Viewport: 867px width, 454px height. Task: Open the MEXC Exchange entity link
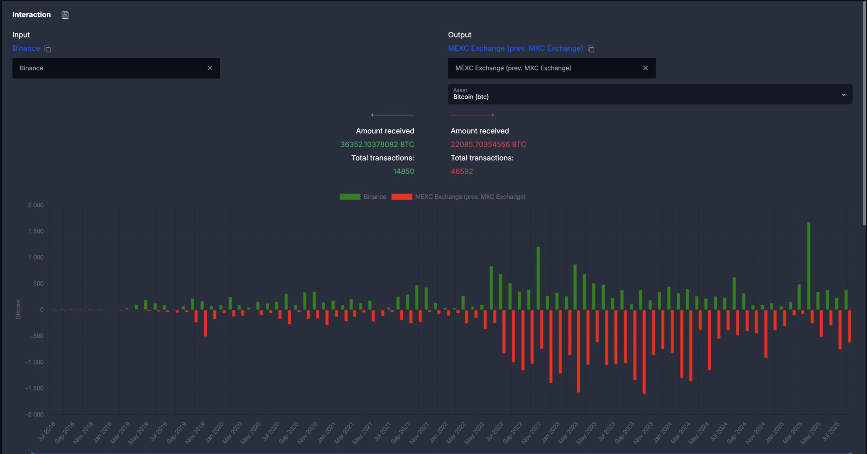(x=515, y=48)
